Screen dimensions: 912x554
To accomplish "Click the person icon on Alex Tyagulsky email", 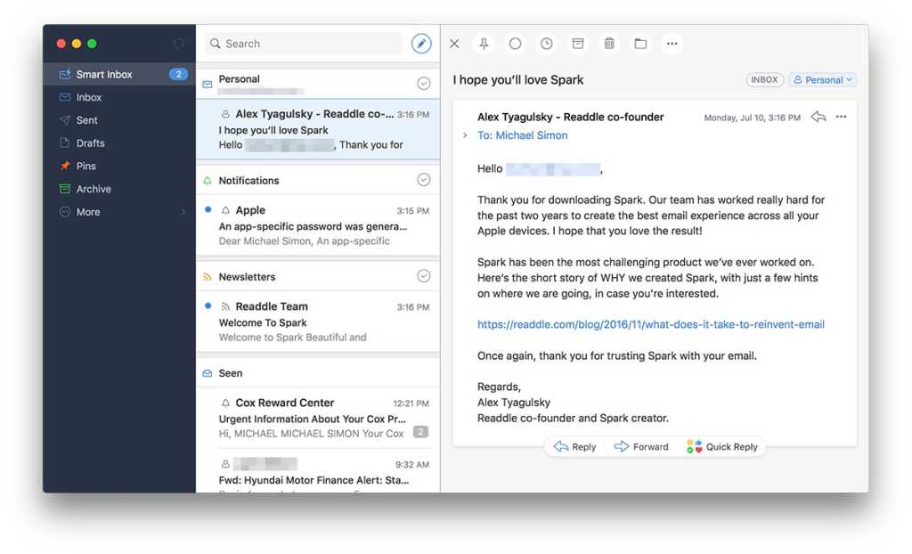I will [225, 114].
